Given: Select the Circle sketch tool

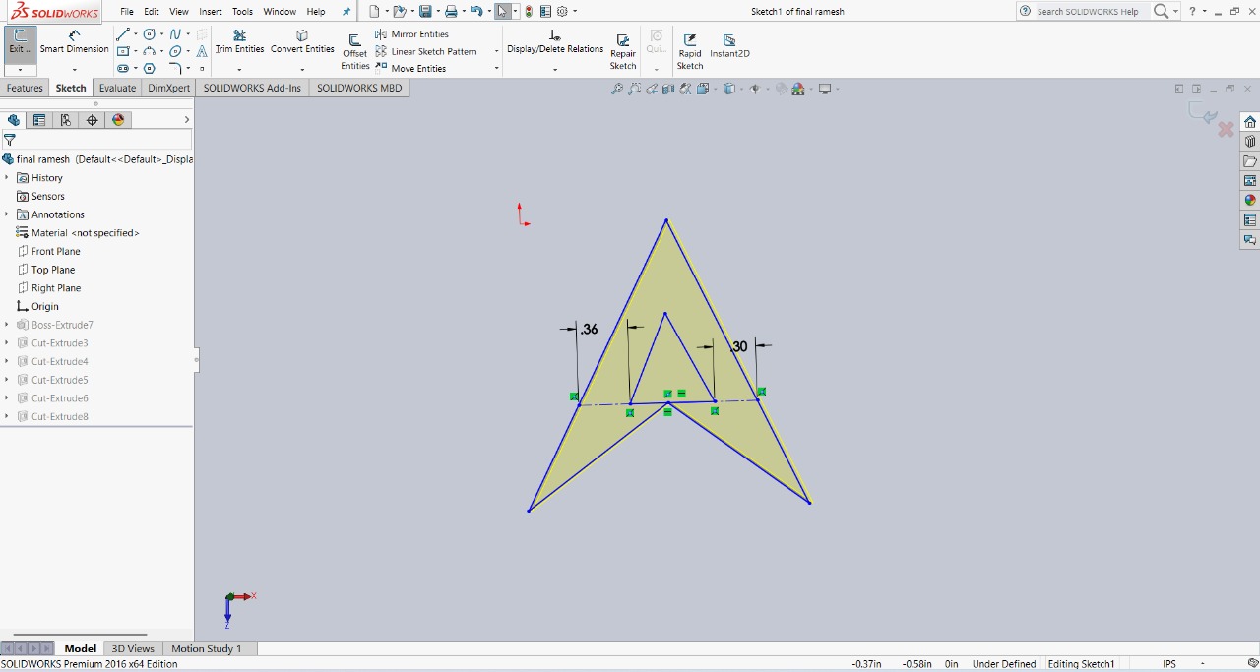Looking at the screenshot, I should click(x=150, y=34).
